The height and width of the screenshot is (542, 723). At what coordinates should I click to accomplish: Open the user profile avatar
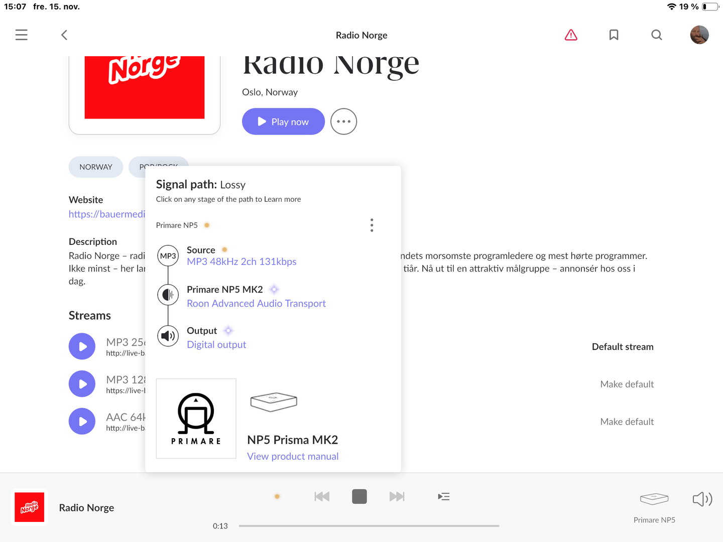tap(699, 35)
